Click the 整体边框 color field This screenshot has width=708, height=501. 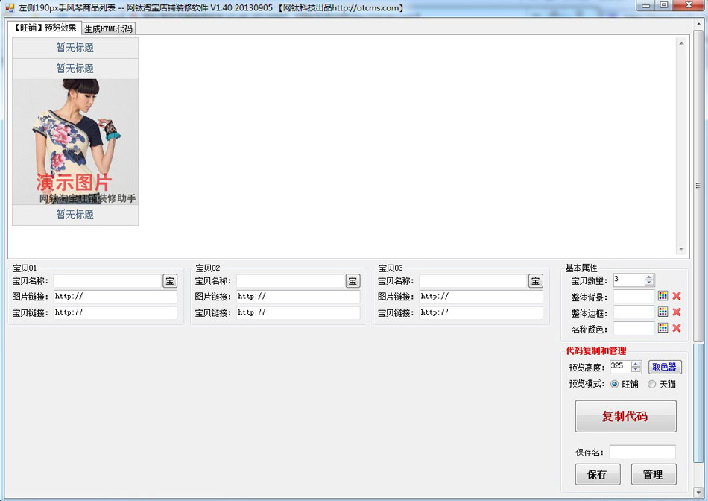click(633, 312)
